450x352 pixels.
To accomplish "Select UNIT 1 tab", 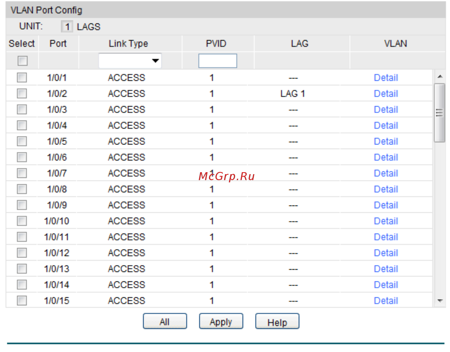I will 67,27.
